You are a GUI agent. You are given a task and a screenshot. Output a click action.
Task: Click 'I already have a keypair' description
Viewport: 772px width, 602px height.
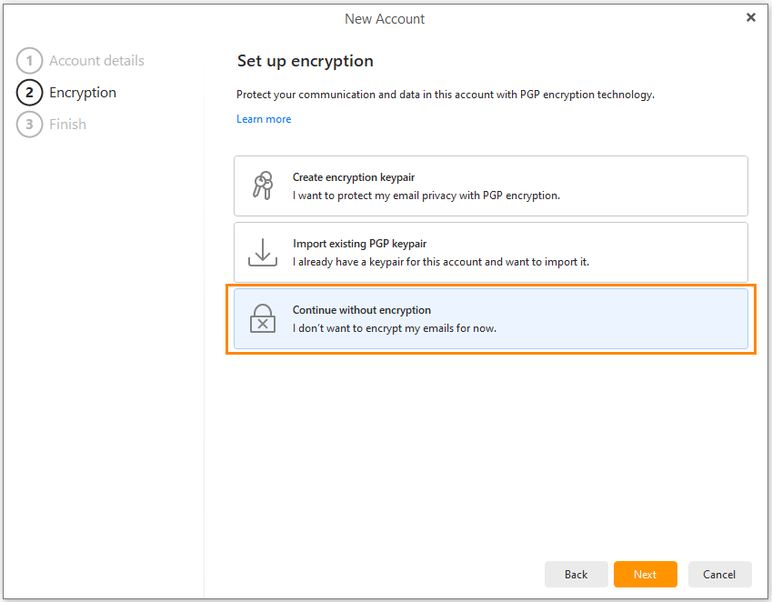441,262
